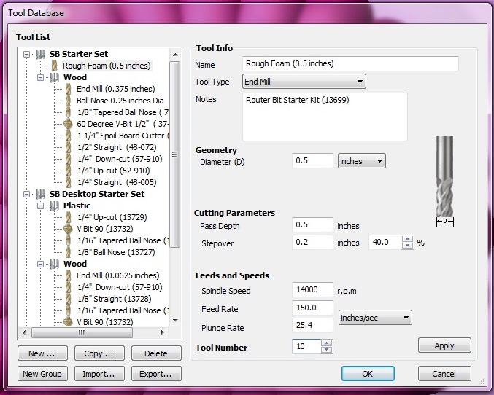Click V Bit 90 icon under Plastic
494x395 pixels.
[68, 229]
